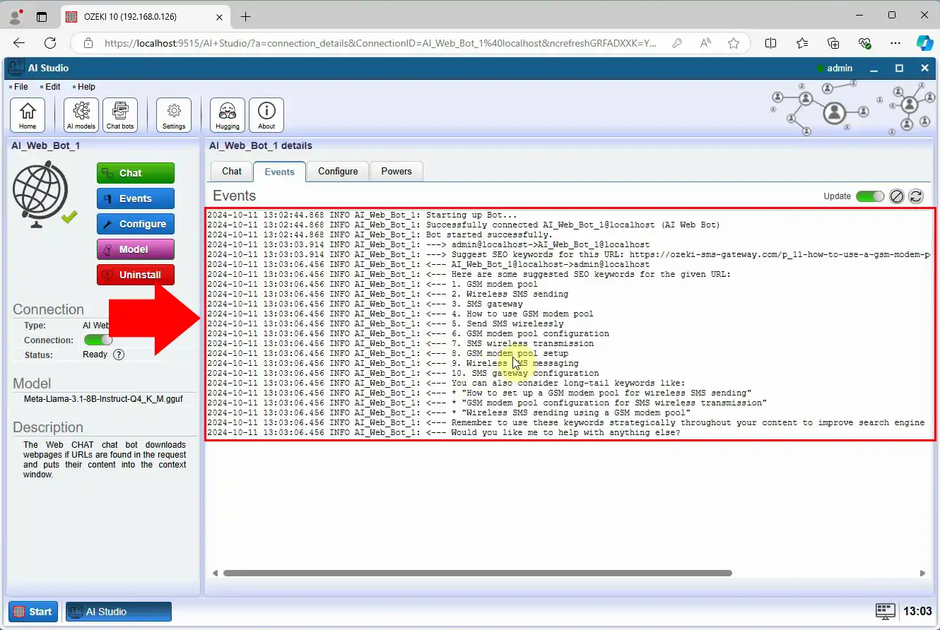Screen dimensions: 940x630
Task: Click the purple Model button
Action: (x=136, y=249)
